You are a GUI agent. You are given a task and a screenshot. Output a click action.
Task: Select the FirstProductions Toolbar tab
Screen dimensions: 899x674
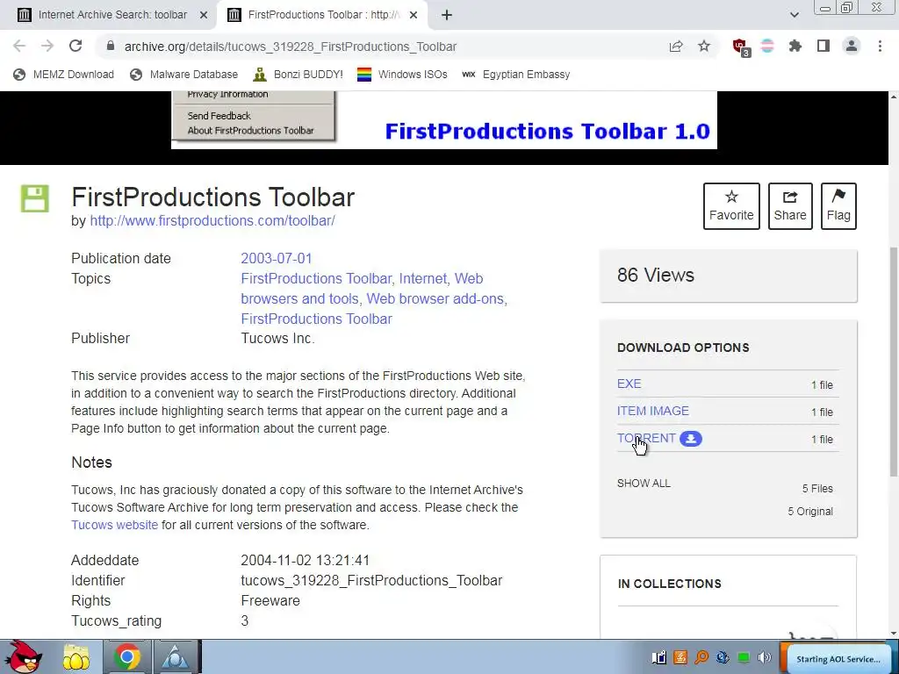point(324,15)
